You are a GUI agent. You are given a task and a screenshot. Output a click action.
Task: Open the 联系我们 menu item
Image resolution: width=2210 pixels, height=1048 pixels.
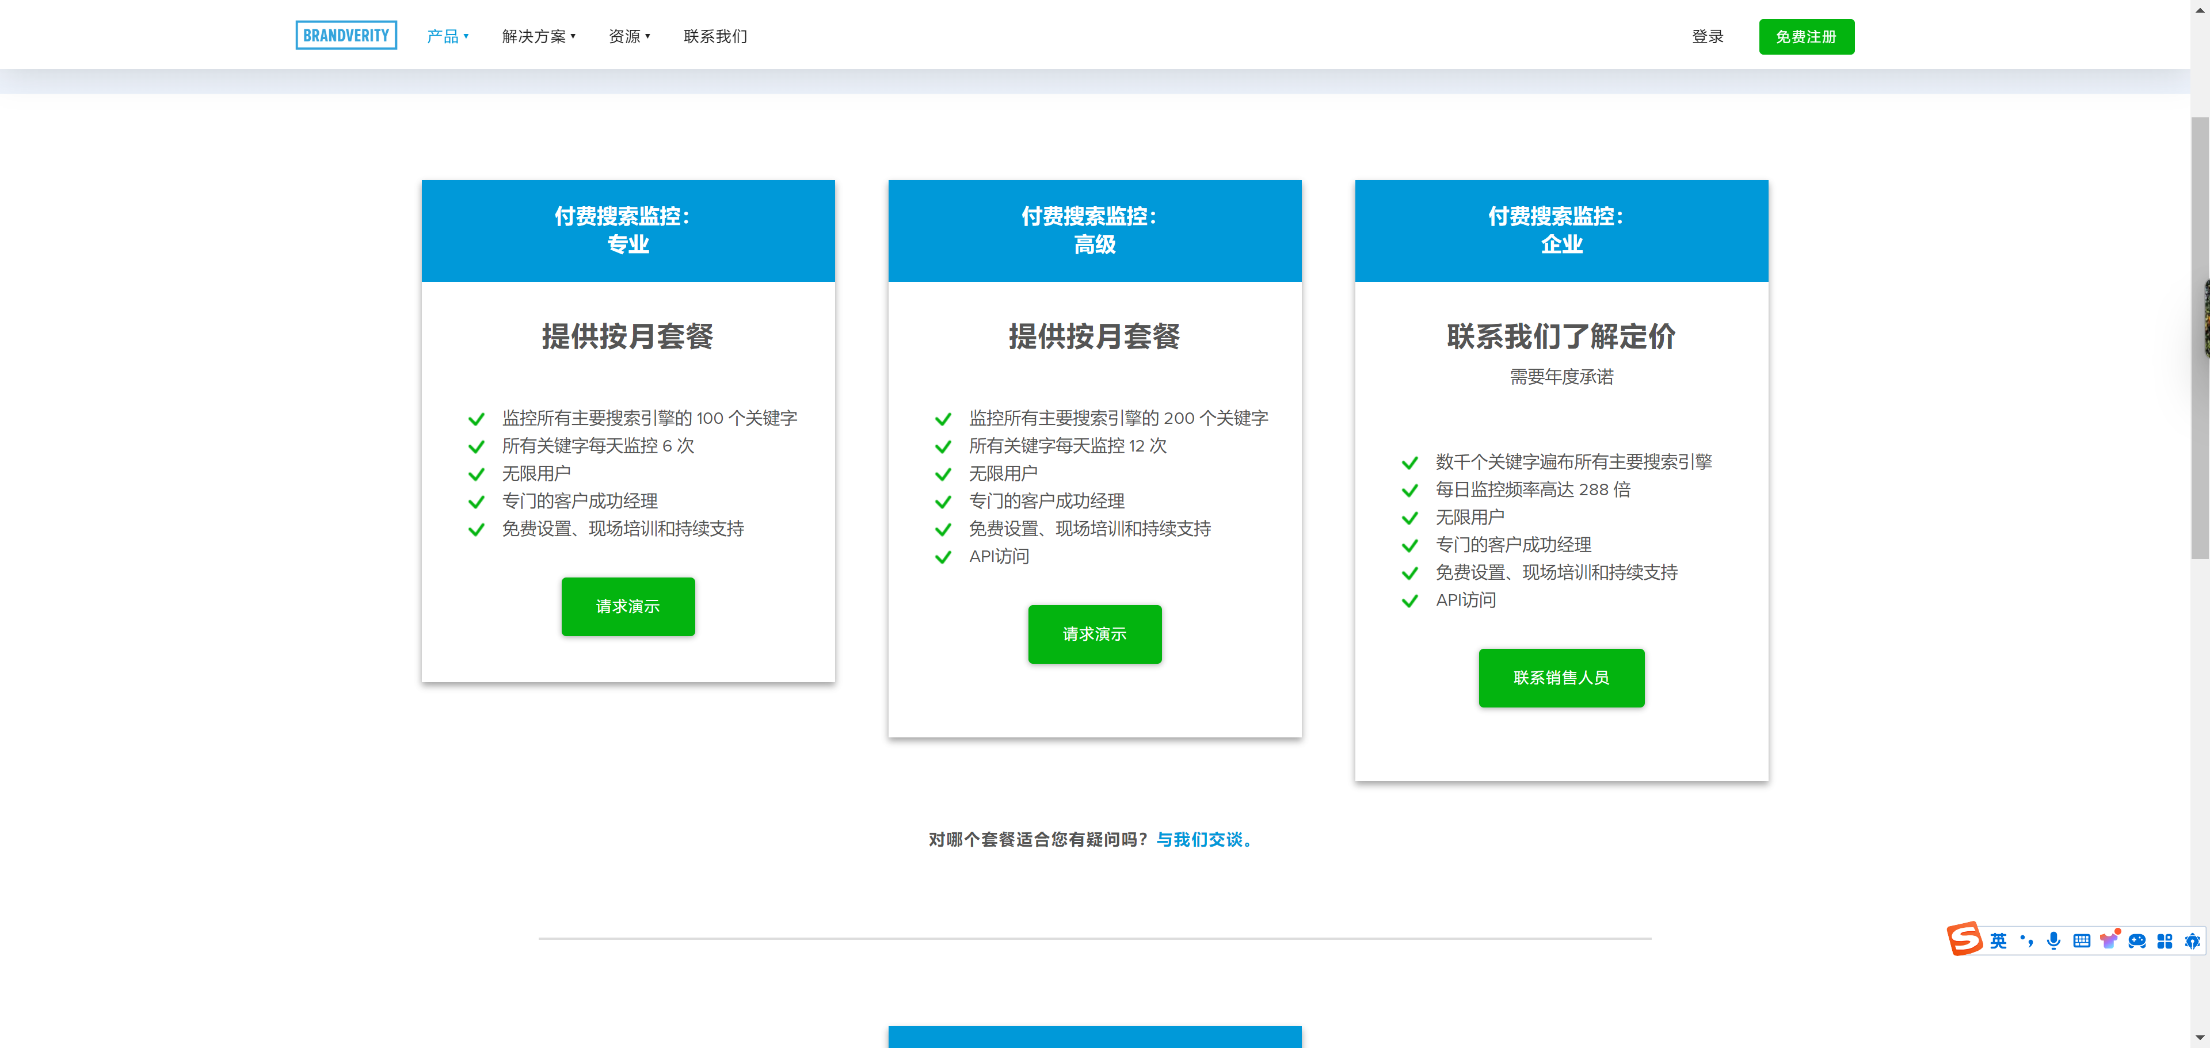tap(715, 36)
